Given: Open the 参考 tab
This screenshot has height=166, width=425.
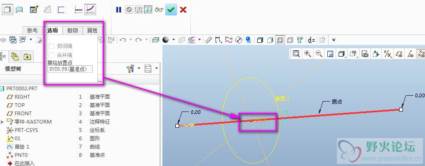Looking at the screenshot, I should pyautogui.click(x=32, y=30).
